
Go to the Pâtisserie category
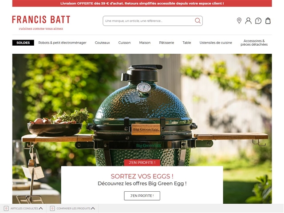click(166, 43)
